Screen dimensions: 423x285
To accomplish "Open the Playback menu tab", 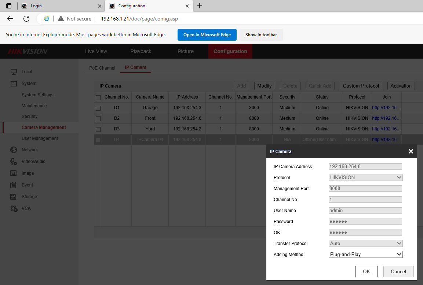I will (x=141, y=51).
